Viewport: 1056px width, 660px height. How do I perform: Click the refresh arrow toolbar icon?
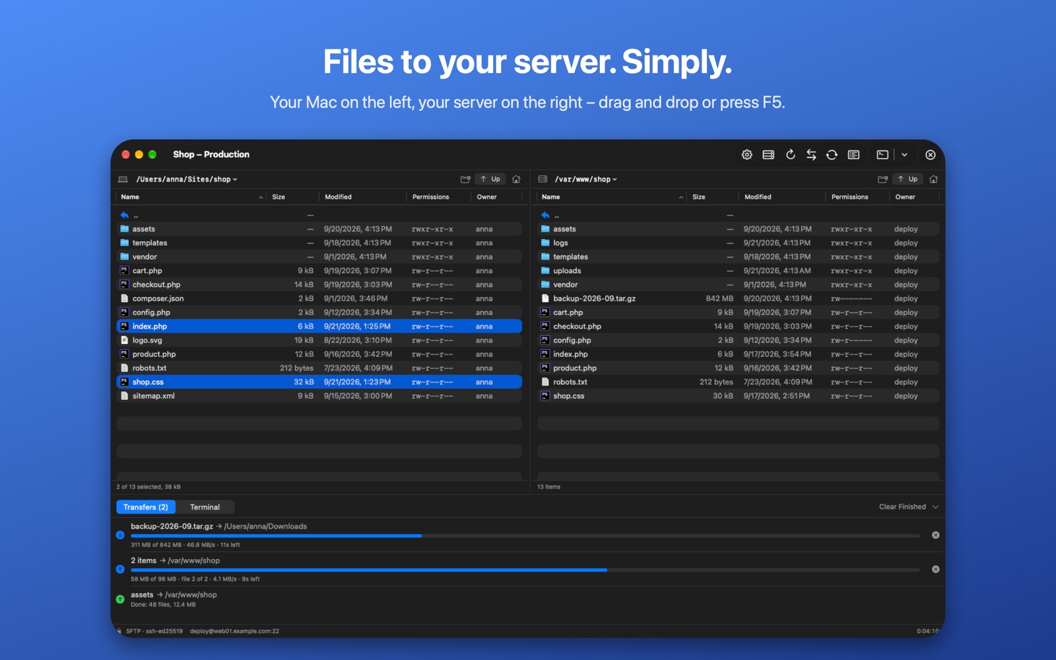(x=790, y=154)
